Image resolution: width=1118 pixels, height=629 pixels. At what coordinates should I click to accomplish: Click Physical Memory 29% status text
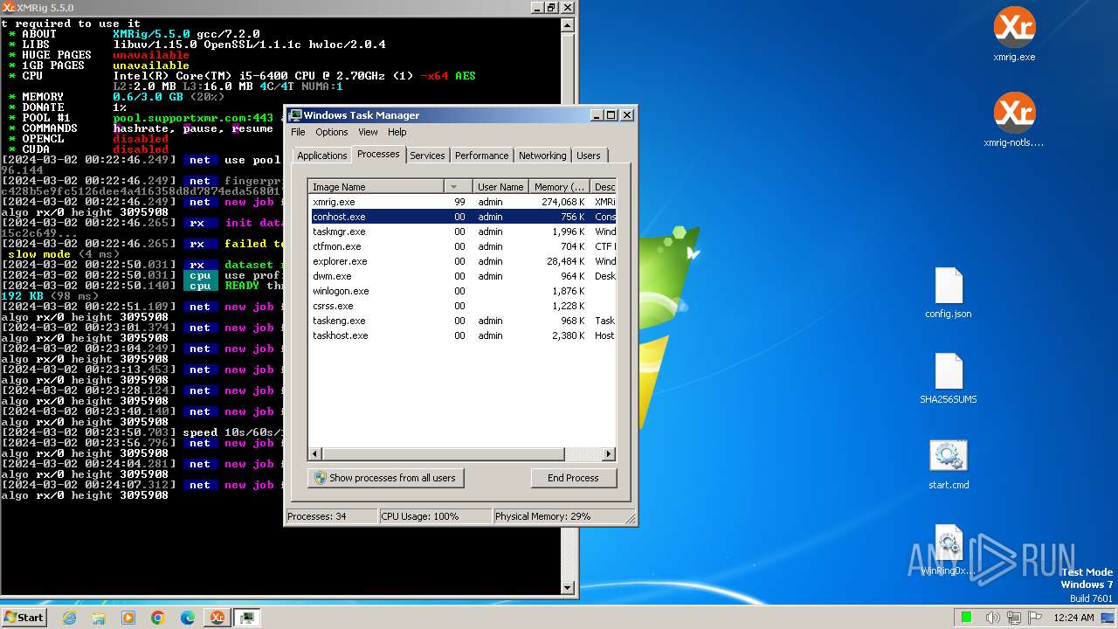click(542, 516)
